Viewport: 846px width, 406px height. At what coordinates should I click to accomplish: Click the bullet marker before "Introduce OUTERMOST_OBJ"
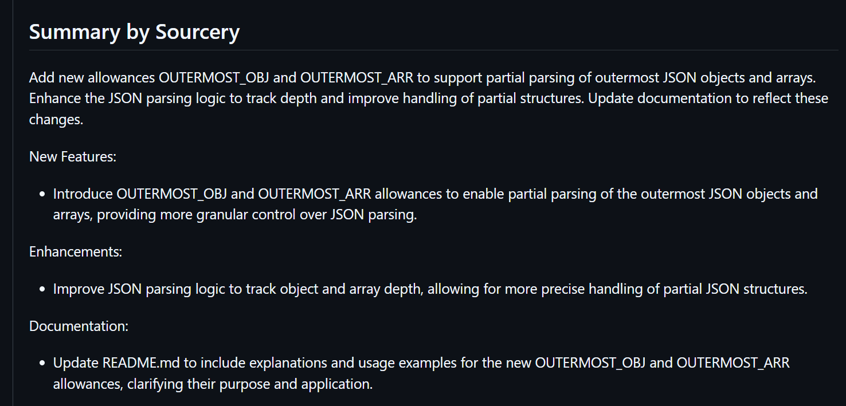(x=42, y=194)
